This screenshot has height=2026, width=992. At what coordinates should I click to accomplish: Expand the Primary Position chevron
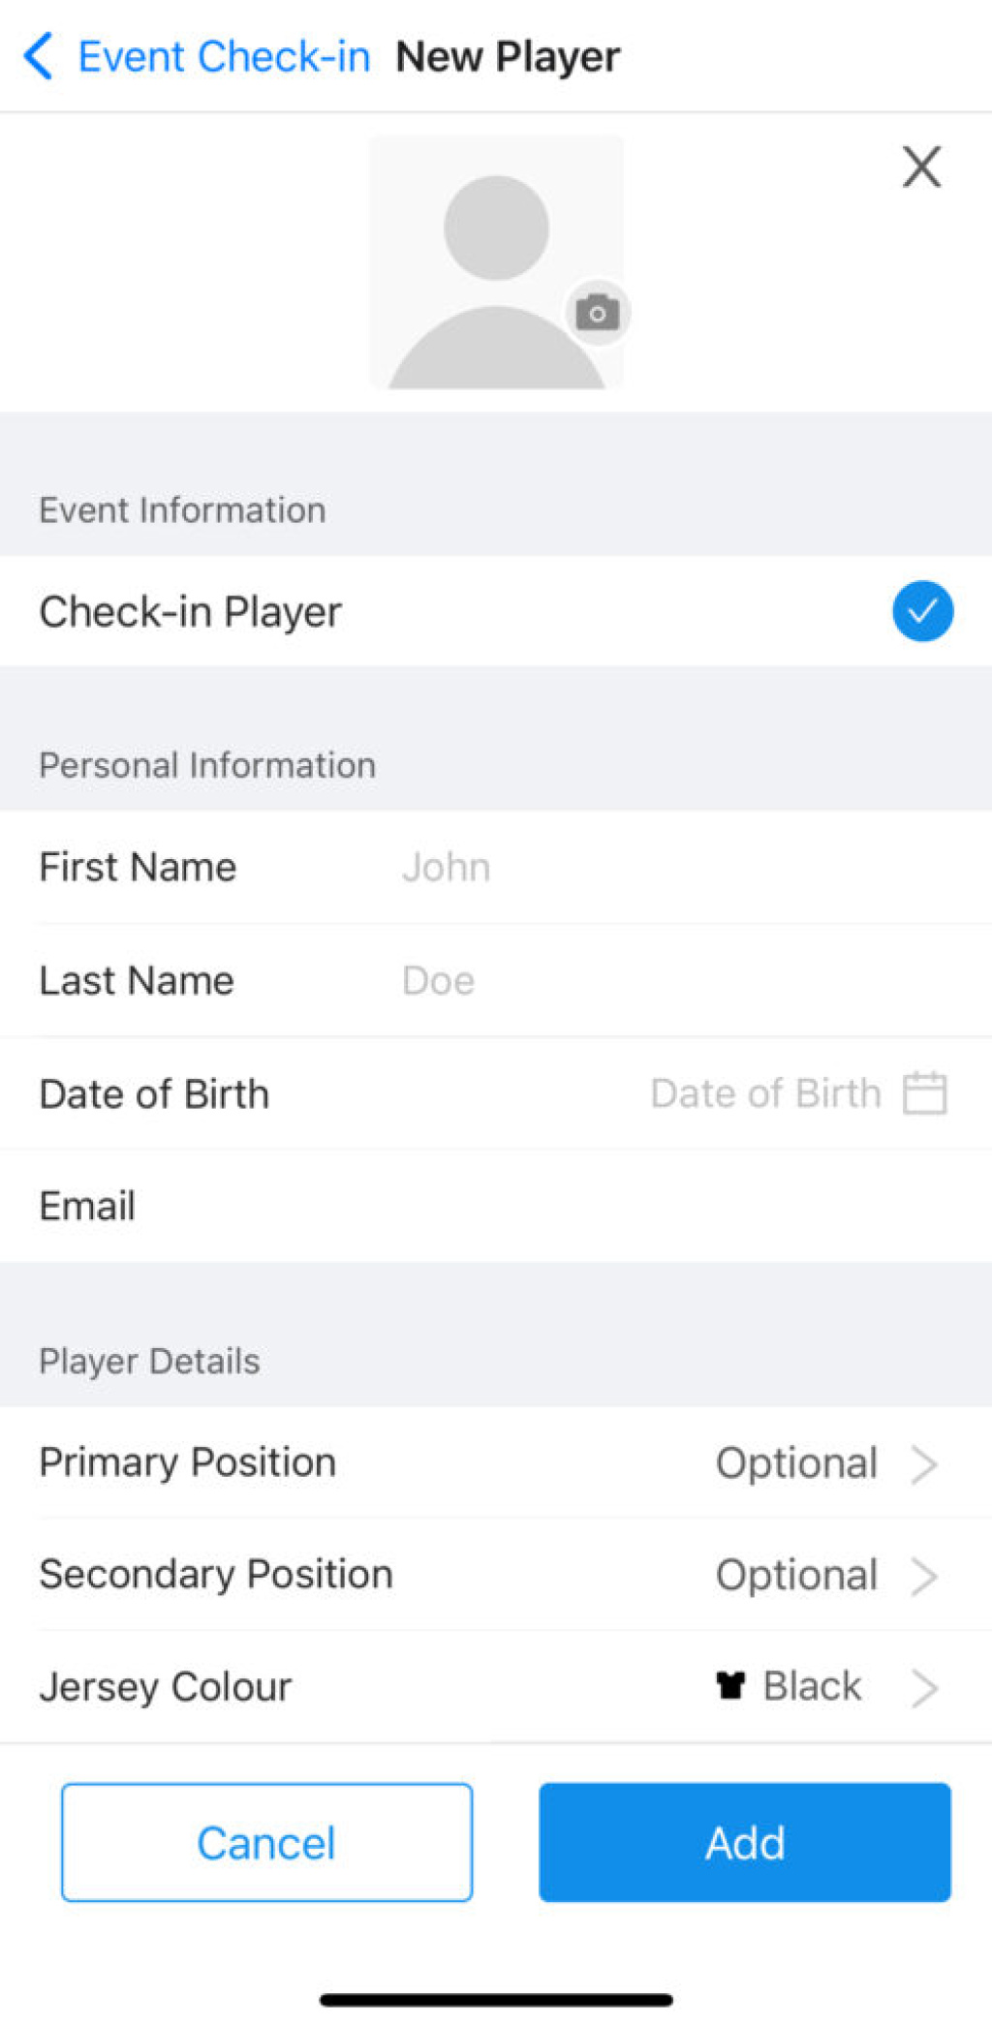coord(924,1463)
